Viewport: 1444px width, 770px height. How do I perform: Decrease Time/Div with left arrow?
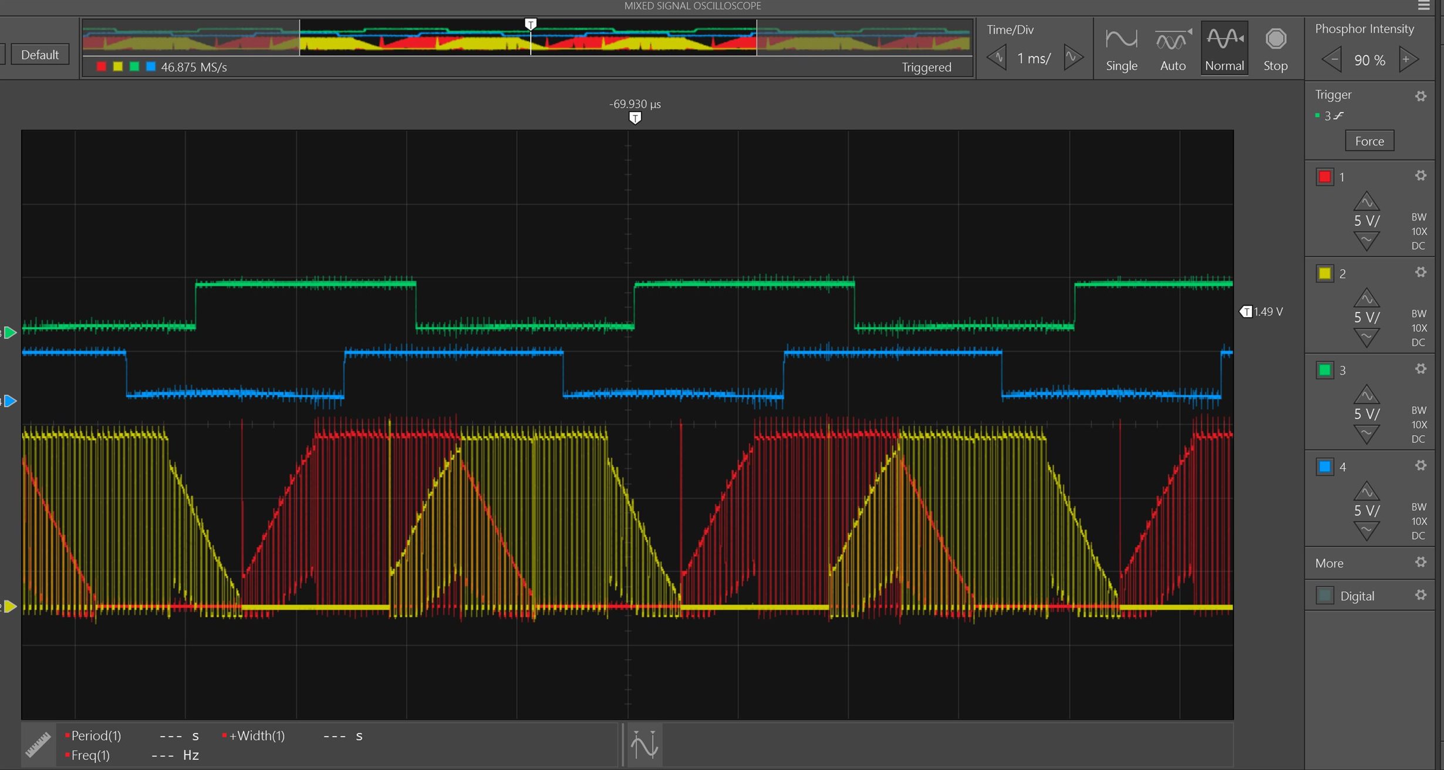click(997, 57)
